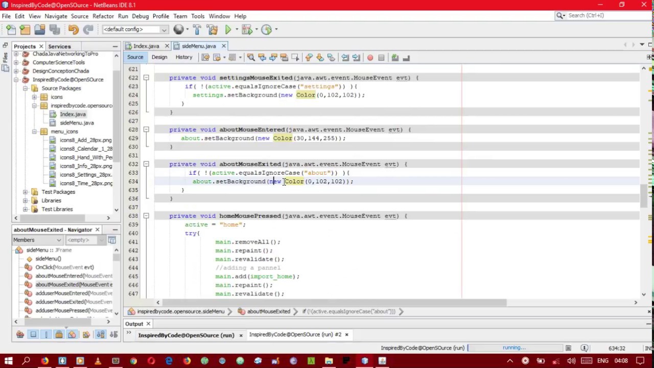Expand the Libraries node
The height and width of the screenshot is (368, 654).
coord(25,201)
